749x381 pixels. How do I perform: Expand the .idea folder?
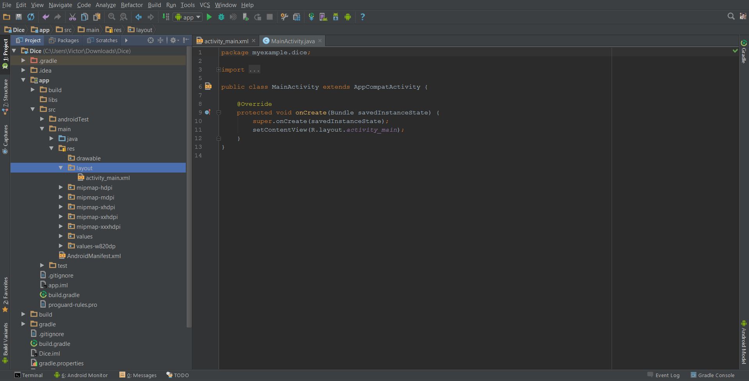[x=23, y=70]
